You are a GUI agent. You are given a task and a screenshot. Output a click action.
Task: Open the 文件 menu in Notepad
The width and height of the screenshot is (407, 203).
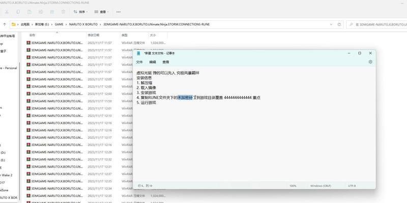(x=139, y=62)
